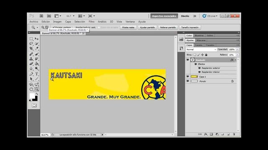Hide the Efectos group visibility
Image resolution: width=268 pixels, height=150 pixels.
pyautogui.click(x=196, y=64)
